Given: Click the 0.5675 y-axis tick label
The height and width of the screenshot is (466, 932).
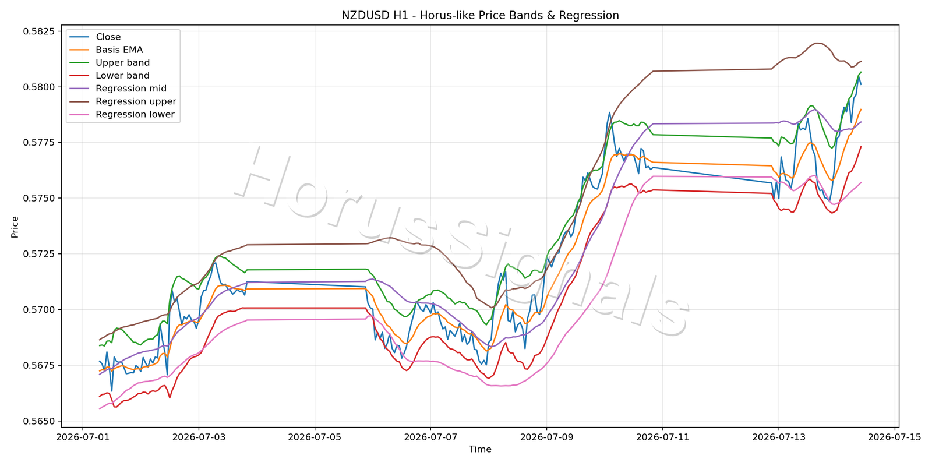Looking at the screenshot, I should pyautogui.click(x=38, y=365).
